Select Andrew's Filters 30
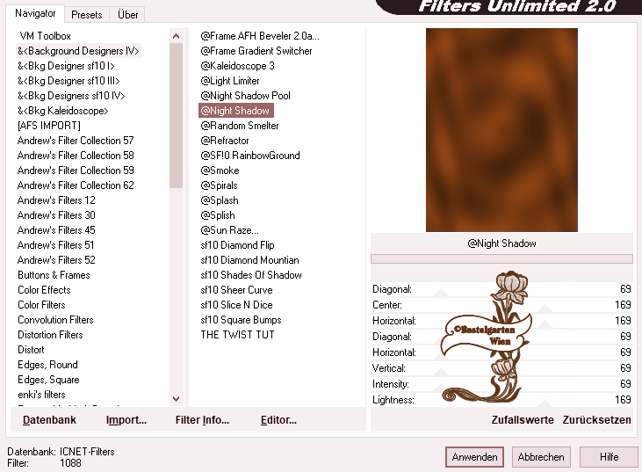Screen dimensions: 642x472 56,215
